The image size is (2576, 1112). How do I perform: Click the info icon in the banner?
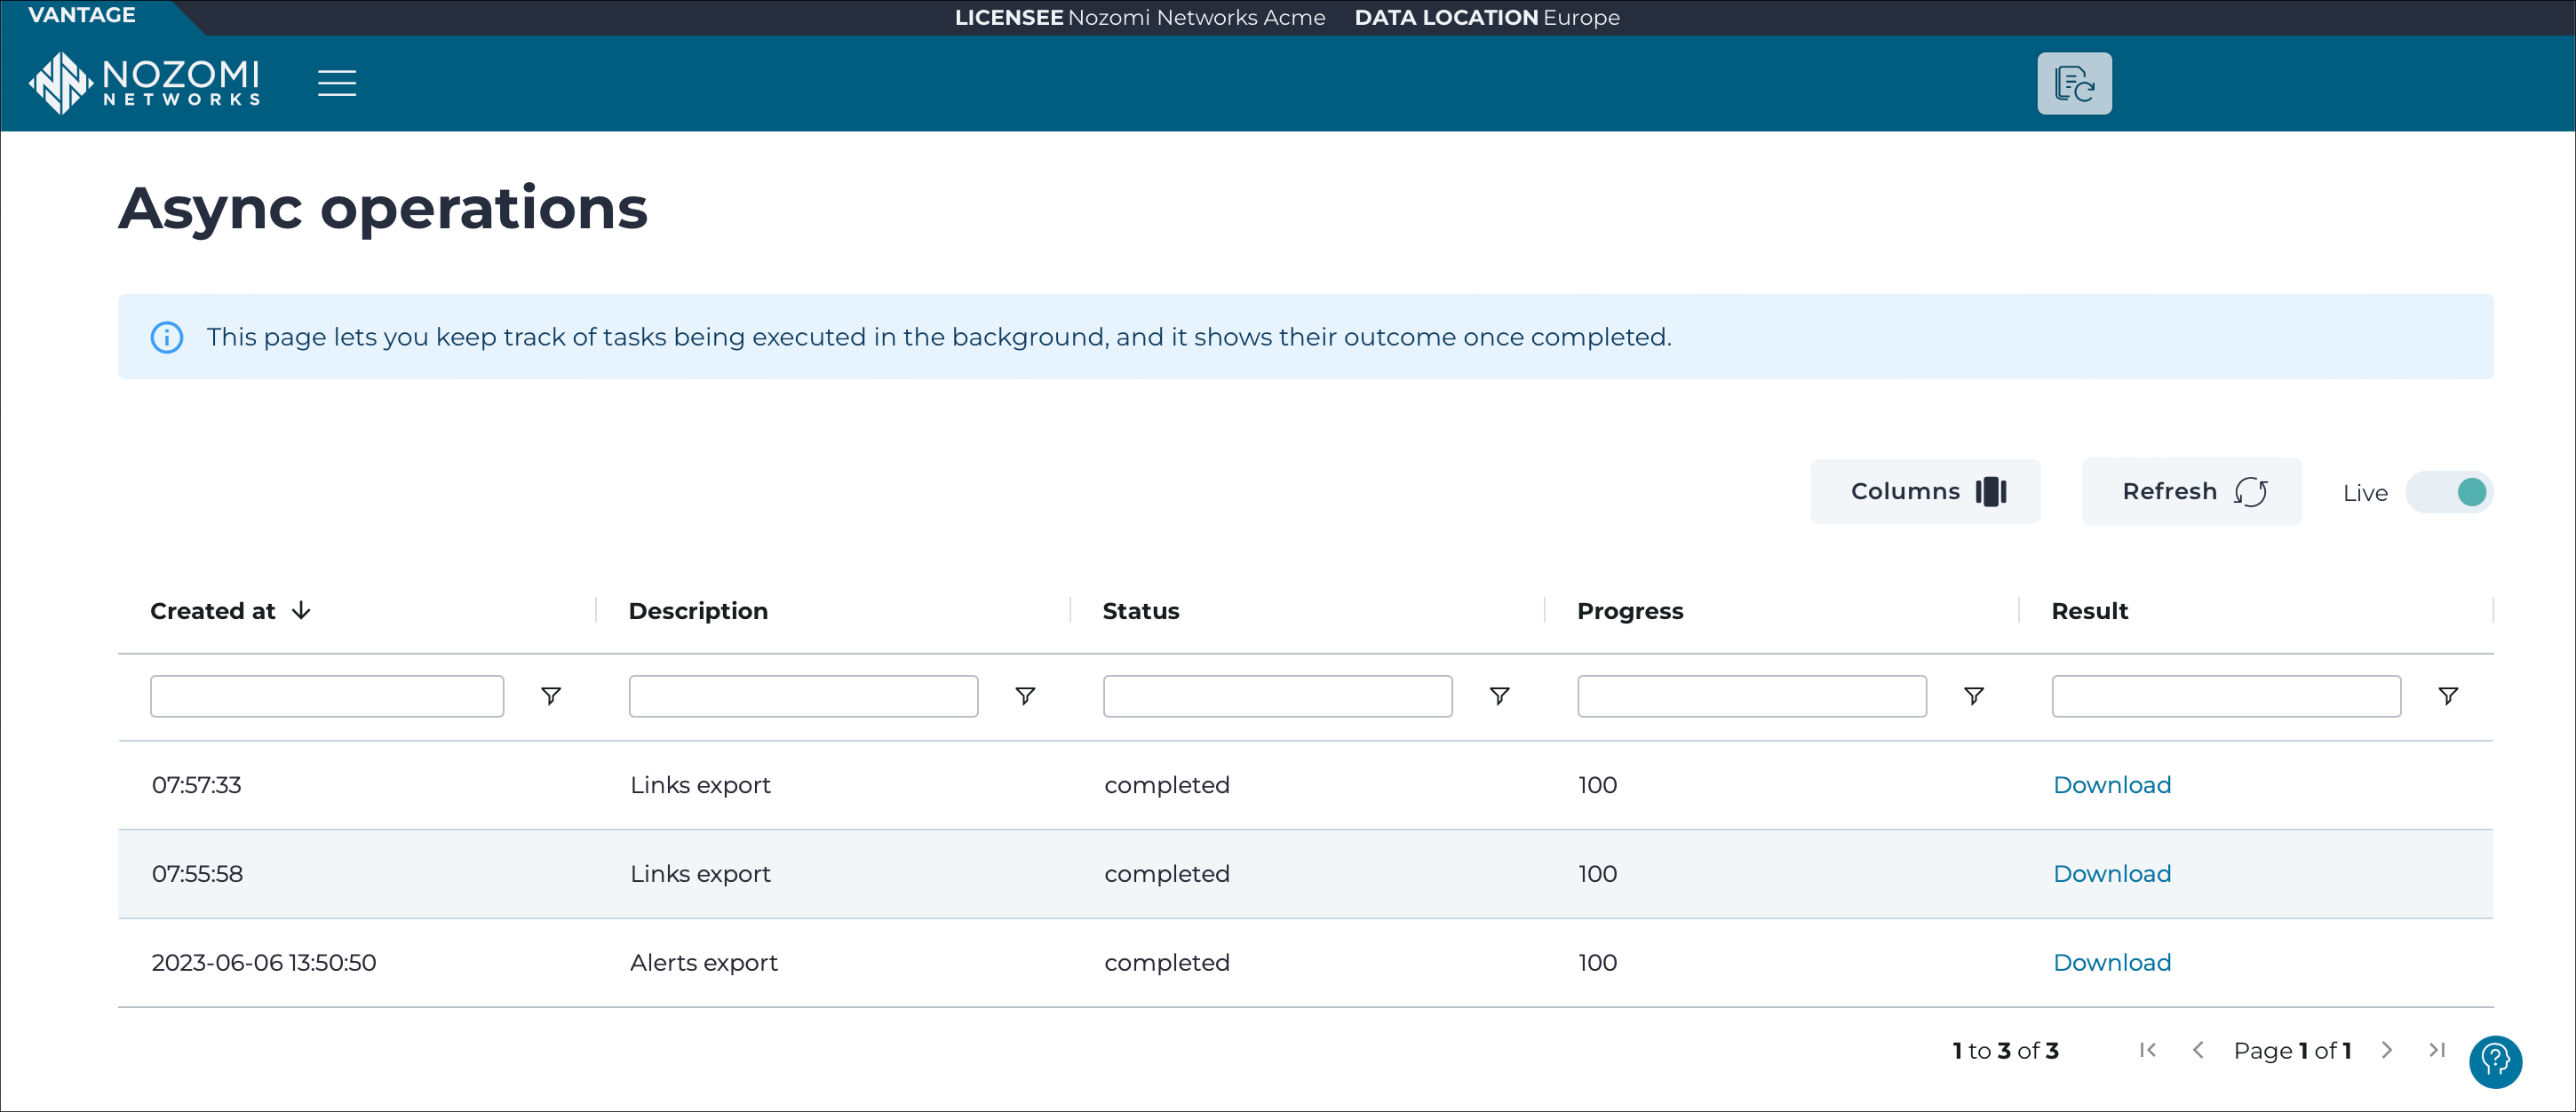point(167,337)
